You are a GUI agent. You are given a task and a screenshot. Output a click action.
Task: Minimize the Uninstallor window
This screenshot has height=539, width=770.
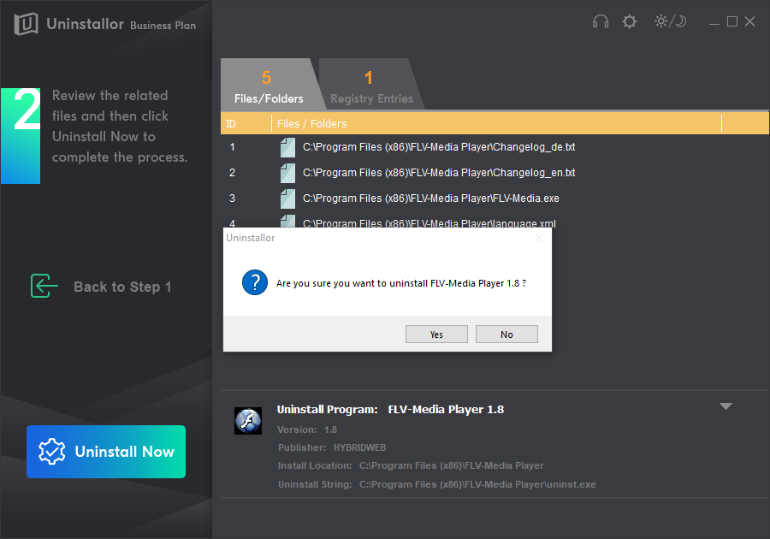click(714, 22)
